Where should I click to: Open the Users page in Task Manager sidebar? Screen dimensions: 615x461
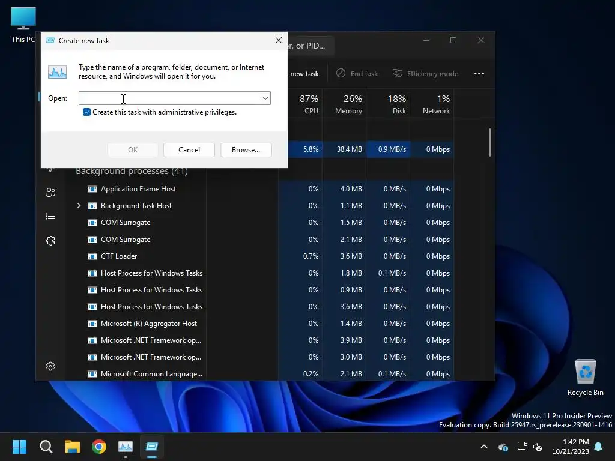point(50,193)
